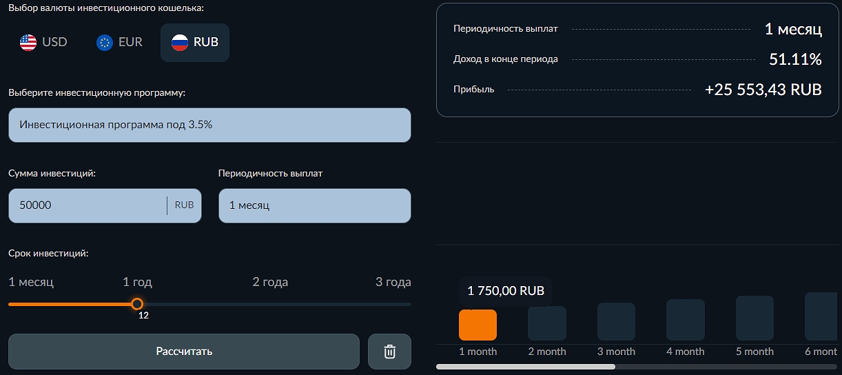Click the term slider handle at 12

pyautogui.click(x=137, y=304)
